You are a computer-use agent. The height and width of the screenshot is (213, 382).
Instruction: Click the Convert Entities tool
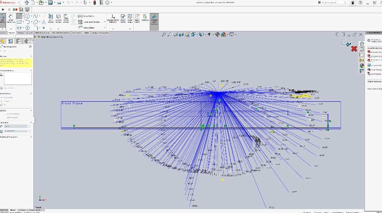[58, 19]
